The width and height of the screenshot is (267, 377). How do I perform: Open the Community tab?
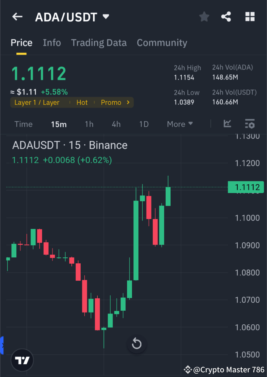[x=162, y=42]
